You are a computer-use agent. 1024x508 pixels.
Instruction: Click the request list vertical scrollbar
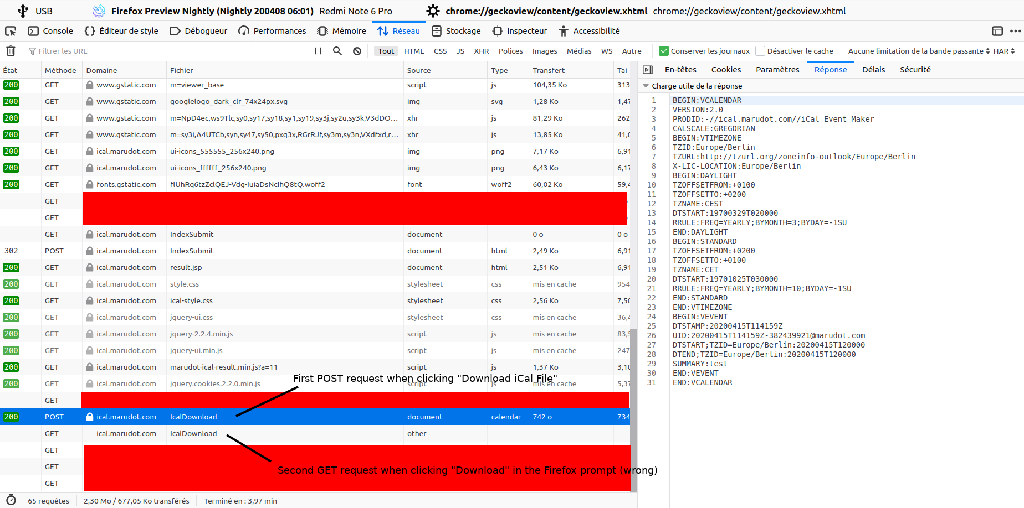point(633,409)
